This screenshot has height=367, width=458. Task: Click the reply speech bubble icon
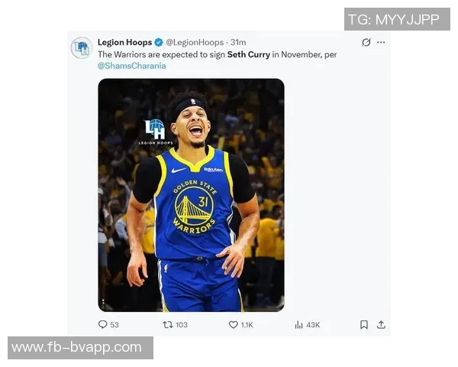103,325
